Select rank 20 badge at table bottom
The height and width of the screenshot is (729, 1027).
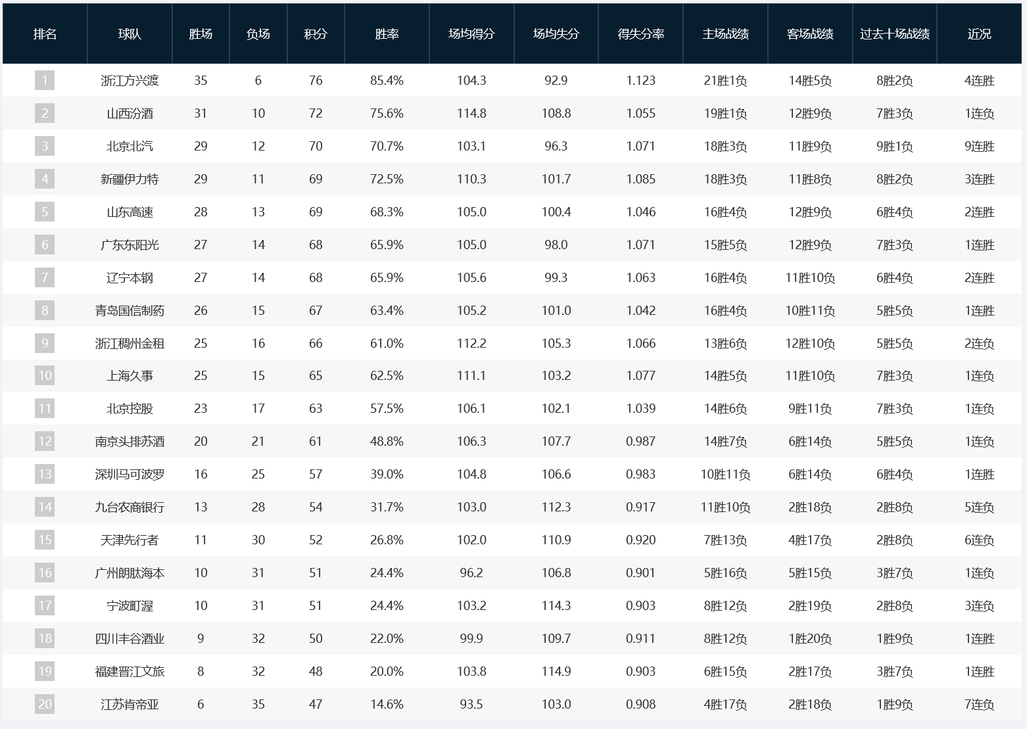tap(45, 704)
